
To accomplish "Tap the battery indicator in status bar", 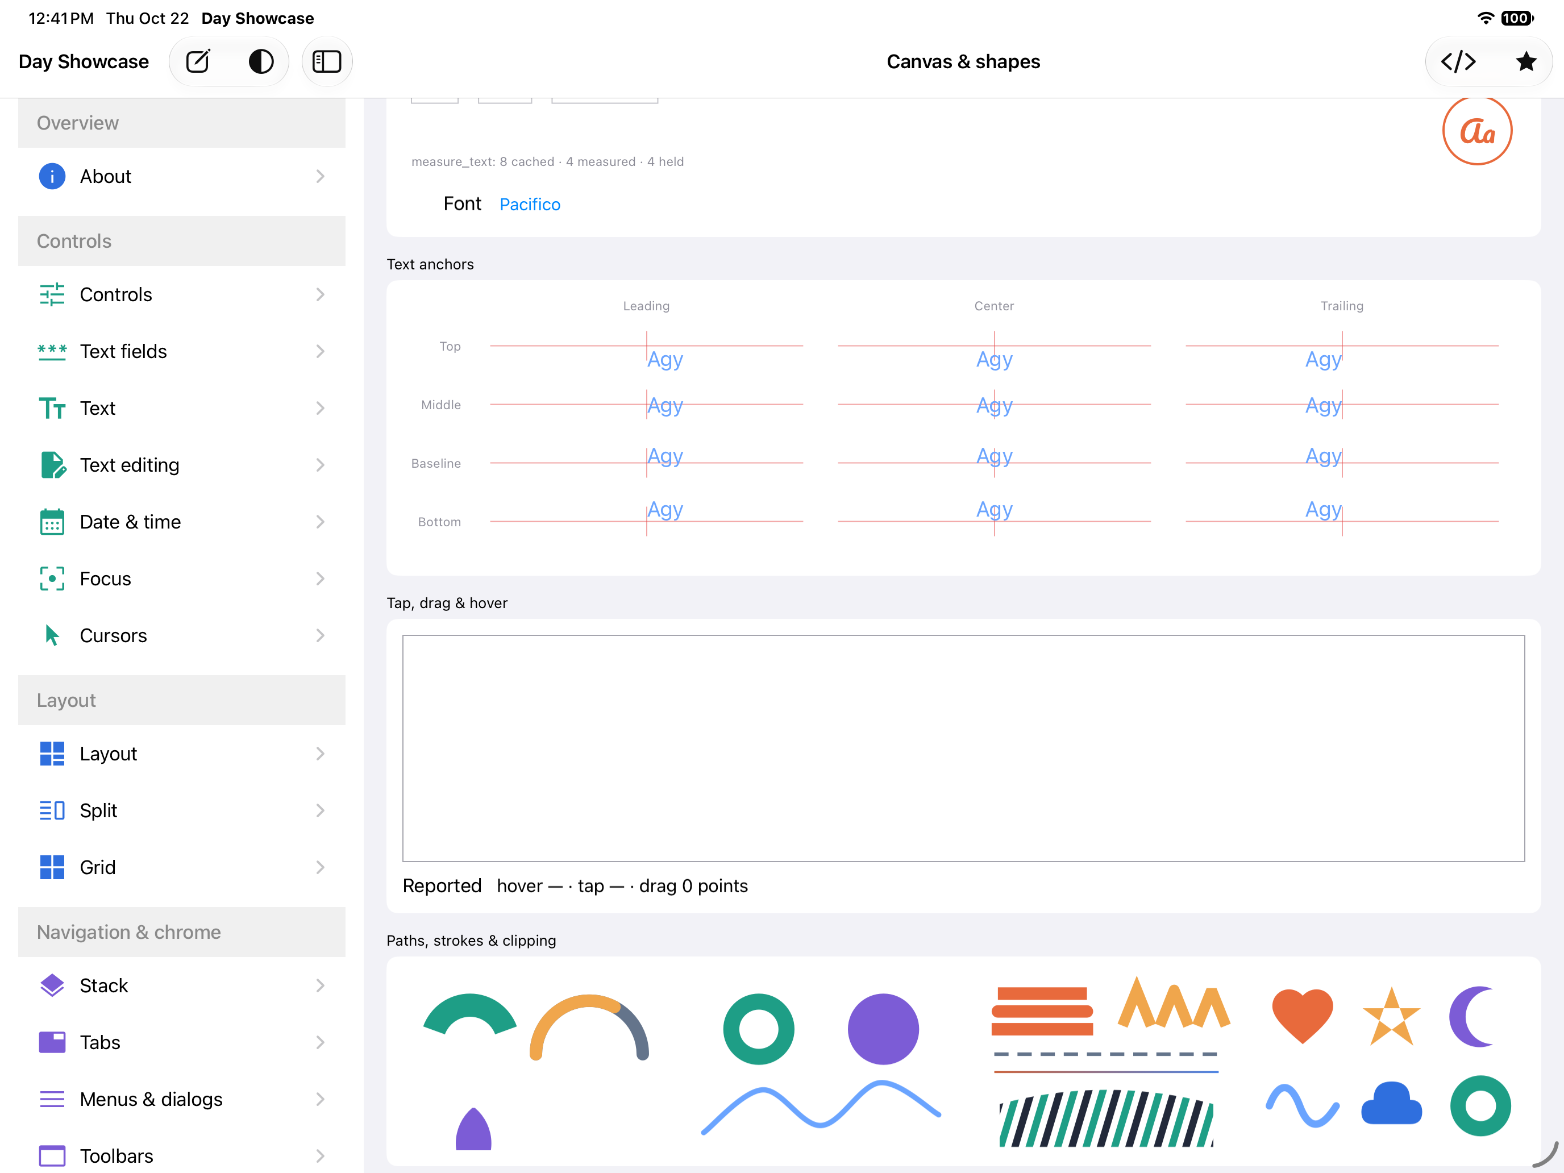I will (x=1517, y=18).
